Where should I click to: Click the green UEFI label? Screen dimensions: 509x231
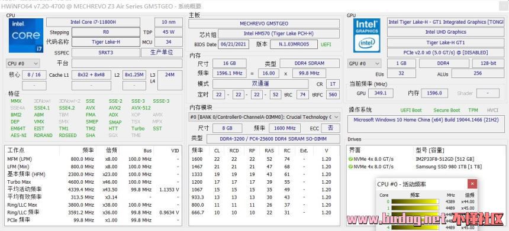click(x=326, y=44)
